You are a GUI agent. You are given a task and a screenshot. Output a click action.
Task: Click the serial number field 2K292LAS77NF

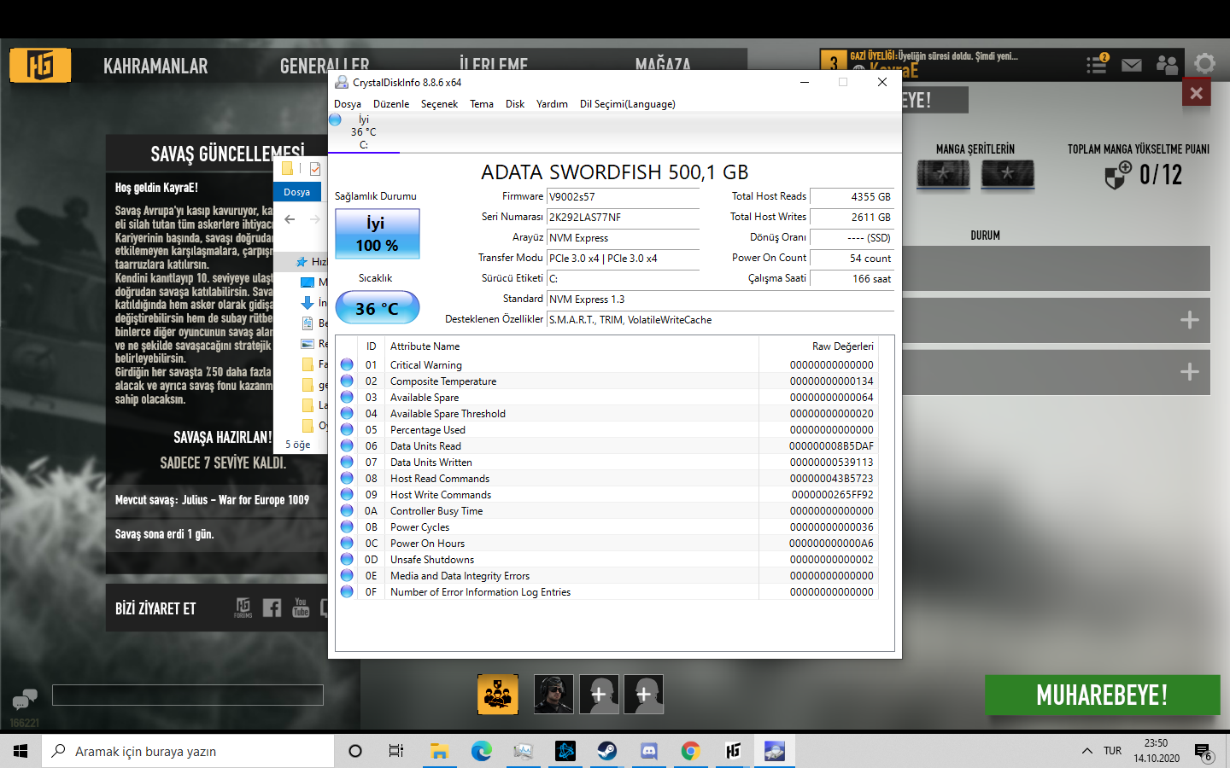coord(623,217)
